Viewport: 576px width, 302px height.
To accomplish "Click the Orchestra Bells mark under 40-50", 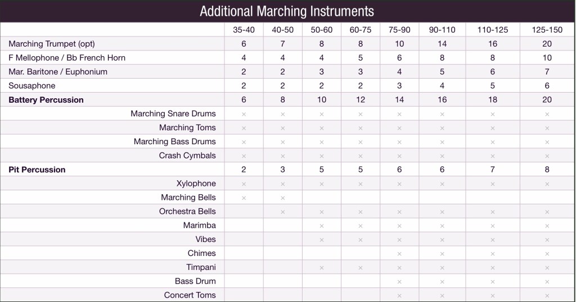I will 282,212.
